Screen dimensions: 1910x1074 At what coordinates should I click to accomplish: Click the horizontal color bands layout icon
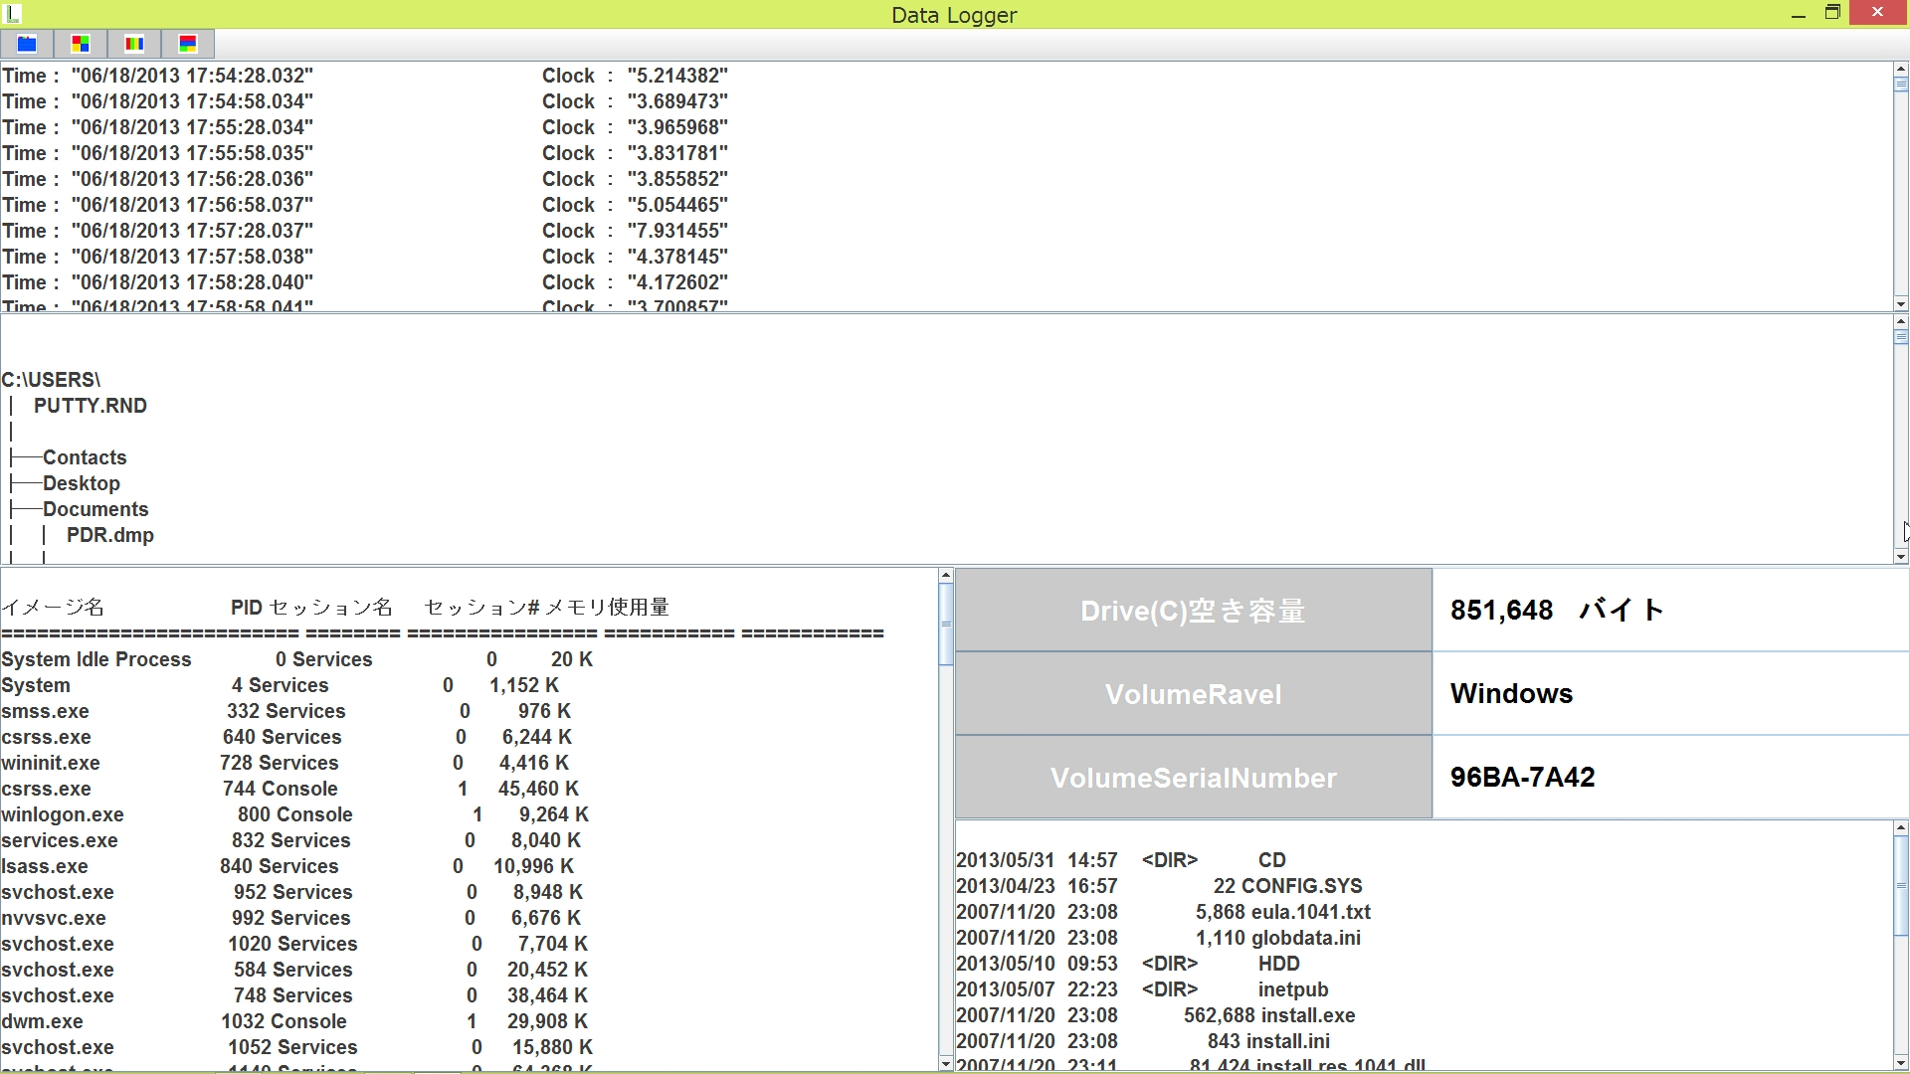[188, 44]
